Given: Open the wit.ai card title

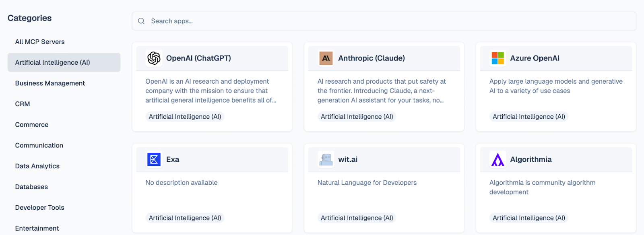Looking at the screenshot, I should pos(348,160).
